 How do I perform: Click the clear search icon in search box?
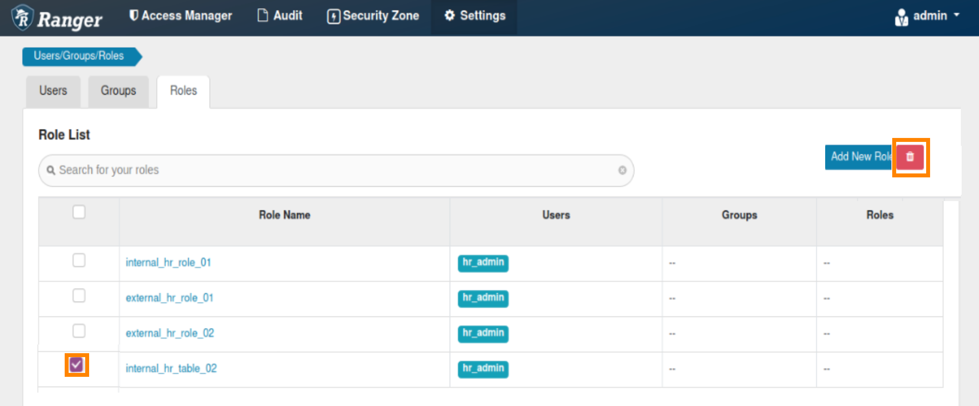(622, 170)
